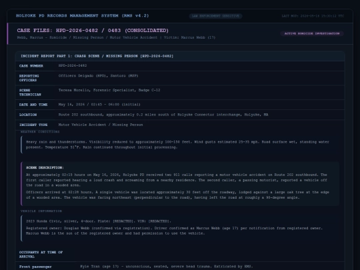The height and width of the screenshot is (270, 360).
Task: Click the weather paragraph starting 'Heavy rain and thunderstorms'
Action: click(x=177, y=145)
